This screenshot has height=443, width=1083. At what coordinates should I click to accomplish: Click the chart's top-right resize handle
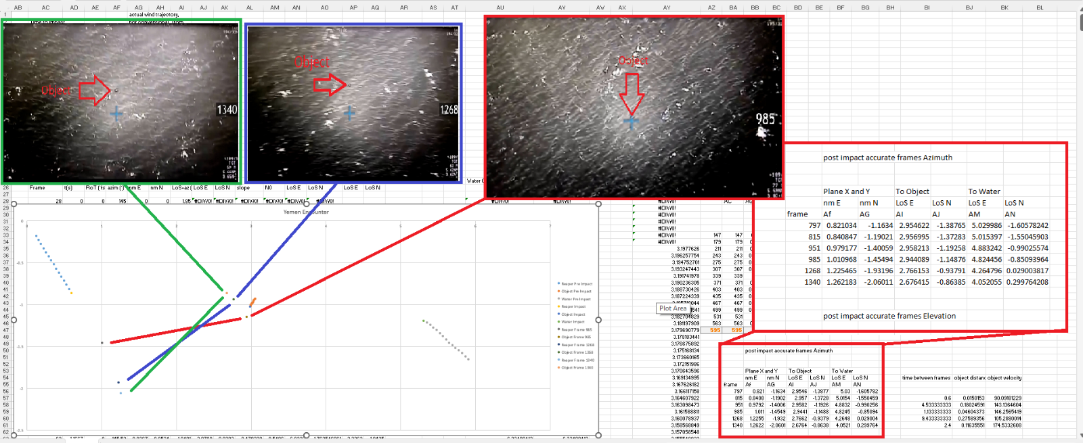point(598,204)
